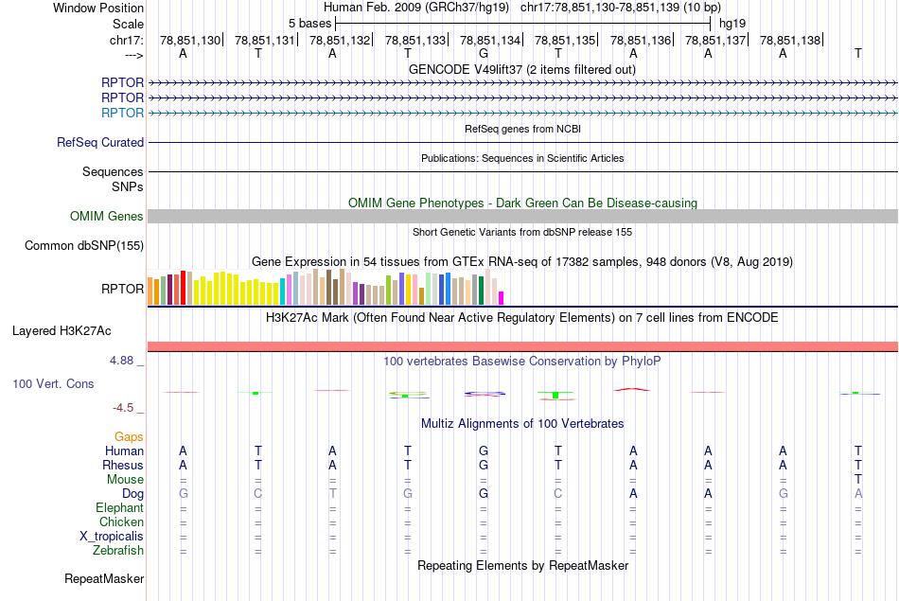Open the OMIM Gene Phenotypes track title
Viewport: 899px width, 601px height.
[522, 203]
